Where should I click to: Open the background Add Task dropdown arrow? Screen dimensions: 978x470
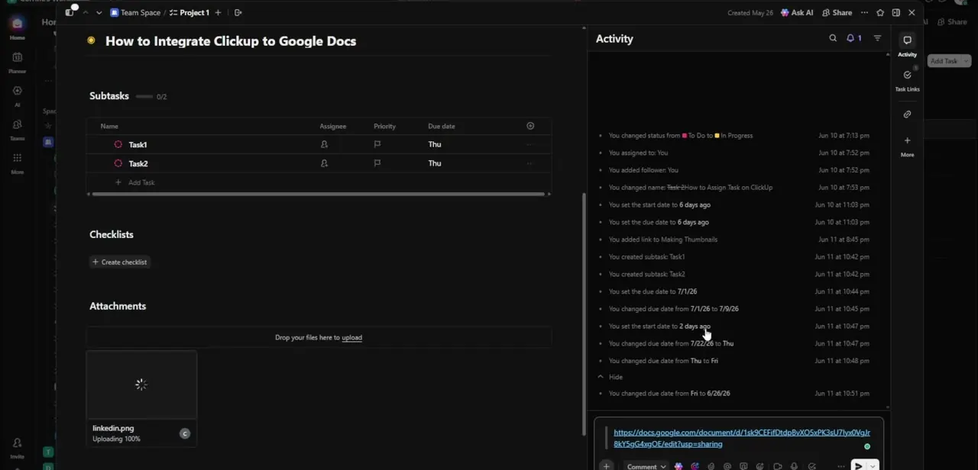(x=965, y=61)
